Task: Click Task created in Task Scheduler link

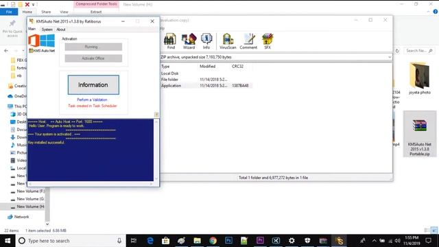Action: pos(93,106)
